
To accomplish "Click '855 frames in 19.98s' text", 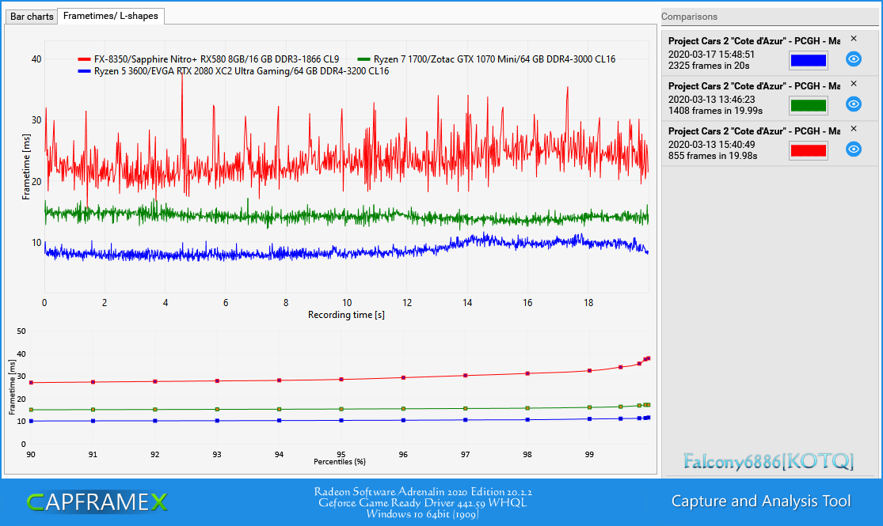I will coord(713,156).
